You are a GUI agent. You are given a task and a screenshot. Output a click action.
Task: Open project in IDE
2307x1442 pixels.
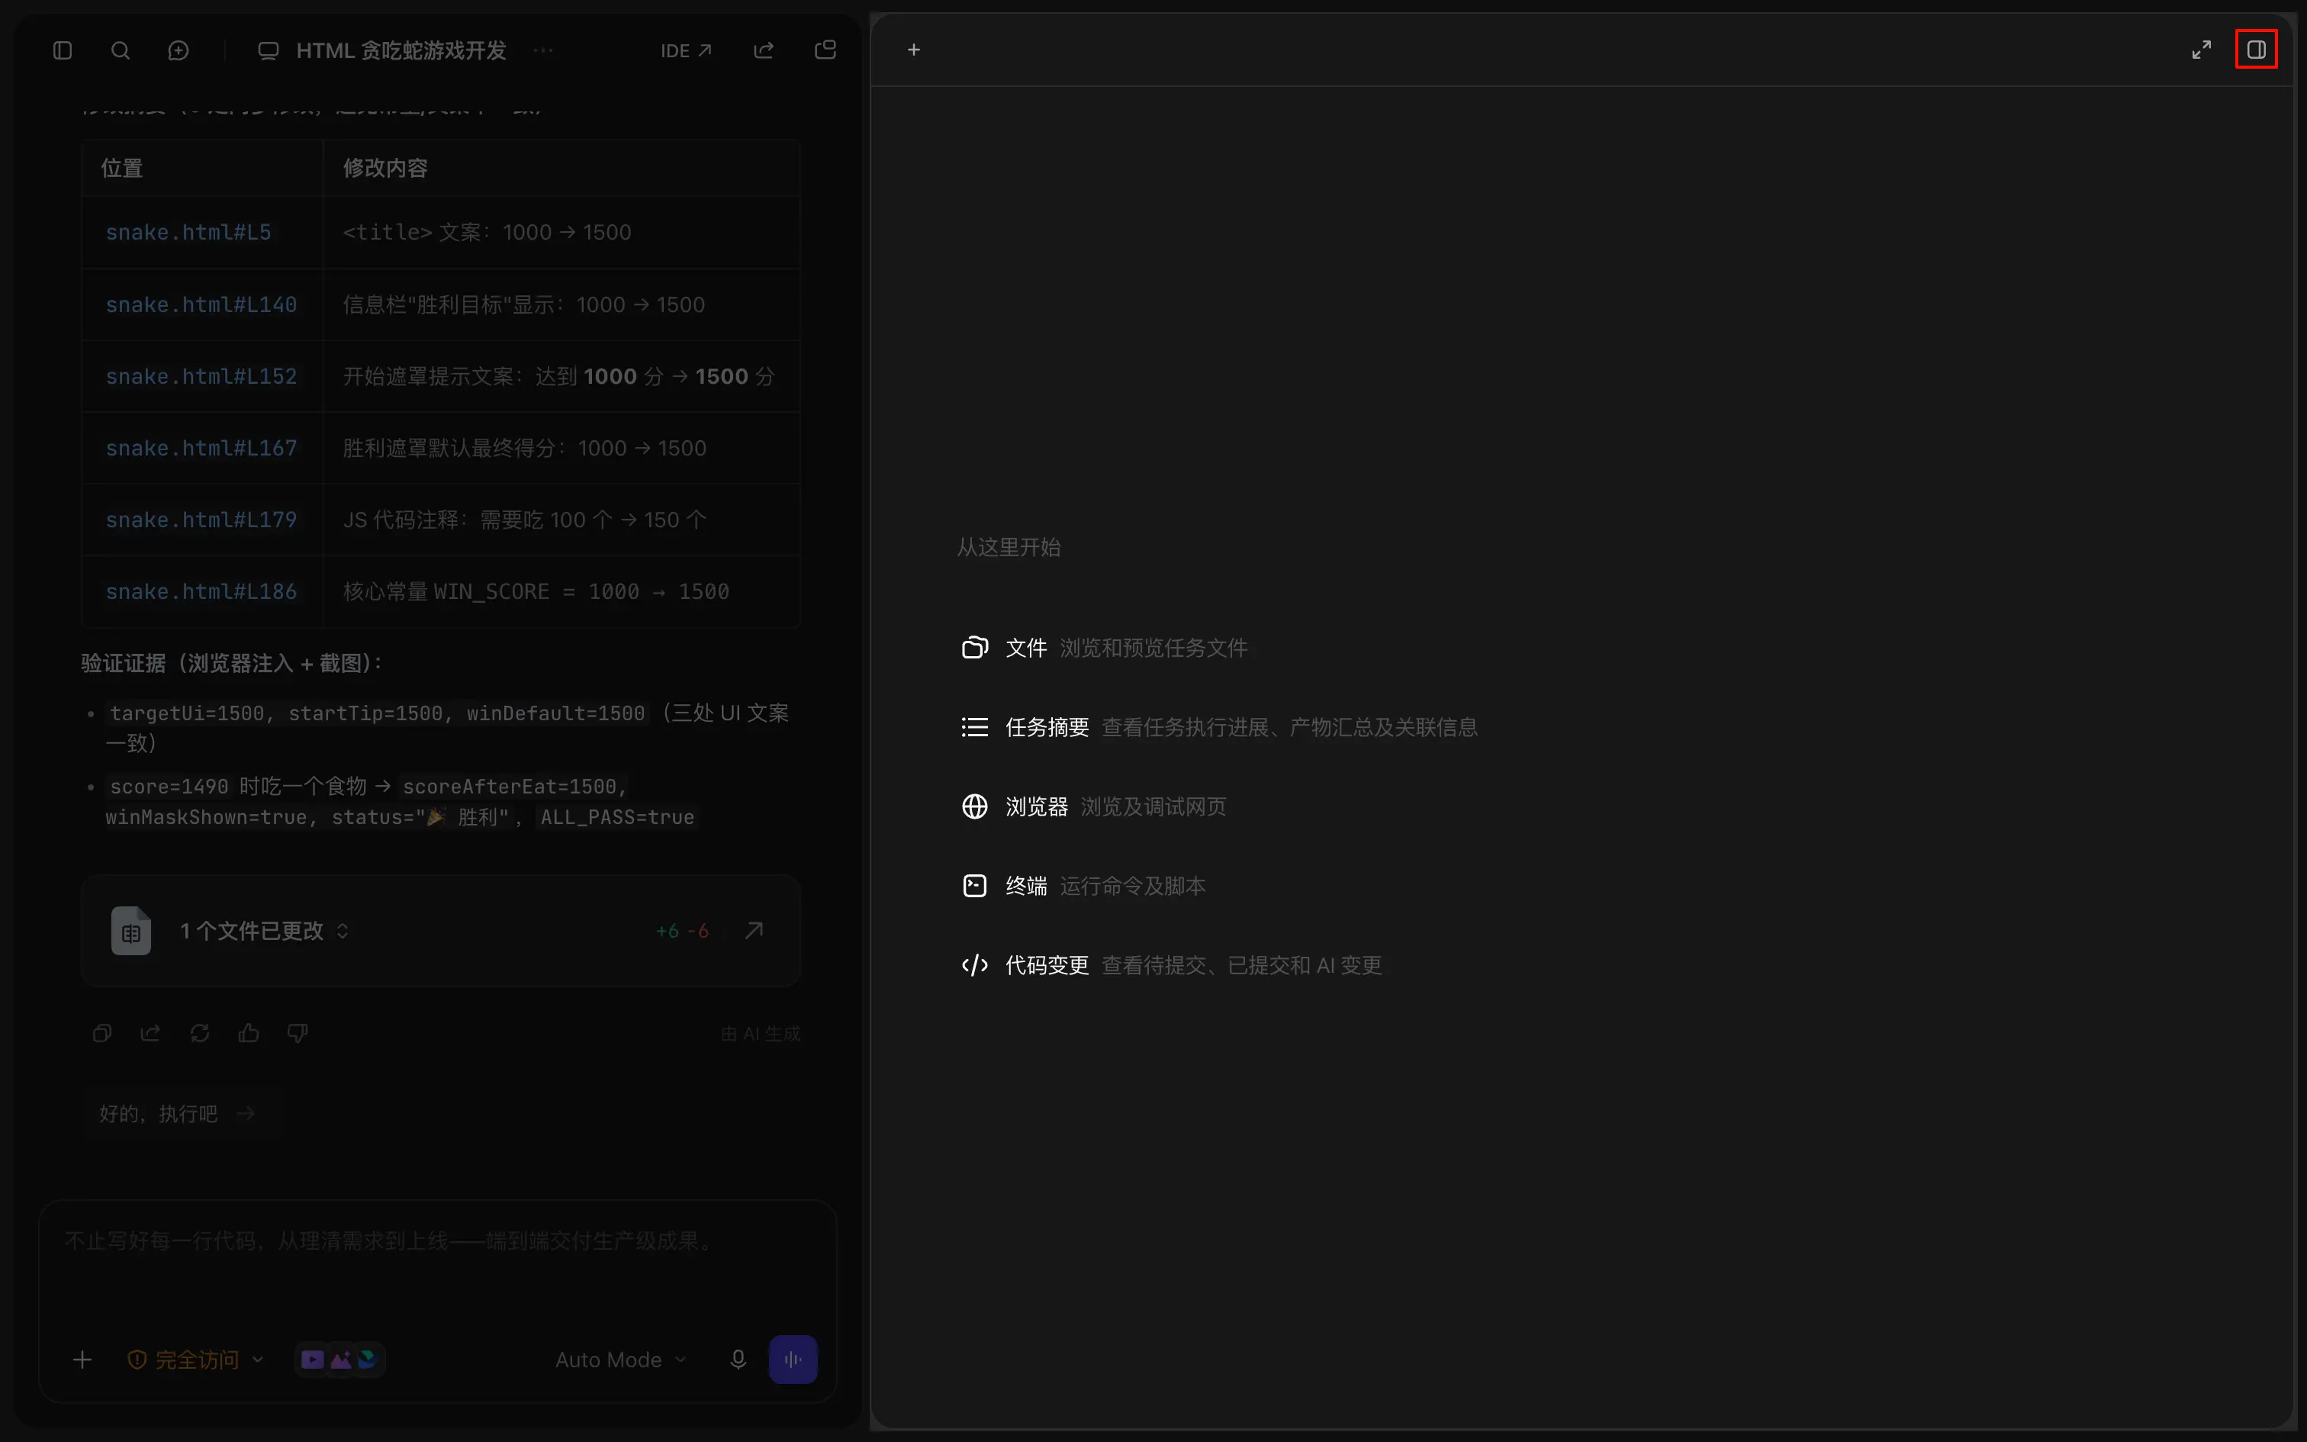(687, 50)
